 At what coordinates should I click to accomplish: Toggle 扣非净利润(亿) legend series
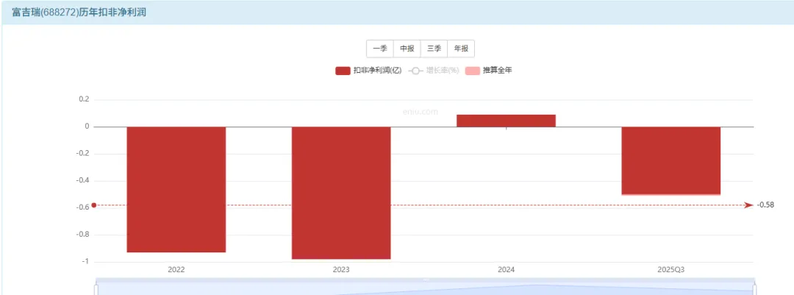pyautogui.click(x=368, y=71)
